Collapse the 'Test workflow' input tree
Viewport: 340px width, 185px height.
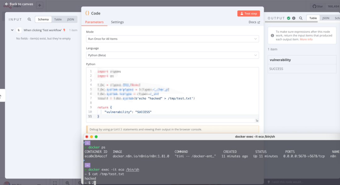click(12, 30)
